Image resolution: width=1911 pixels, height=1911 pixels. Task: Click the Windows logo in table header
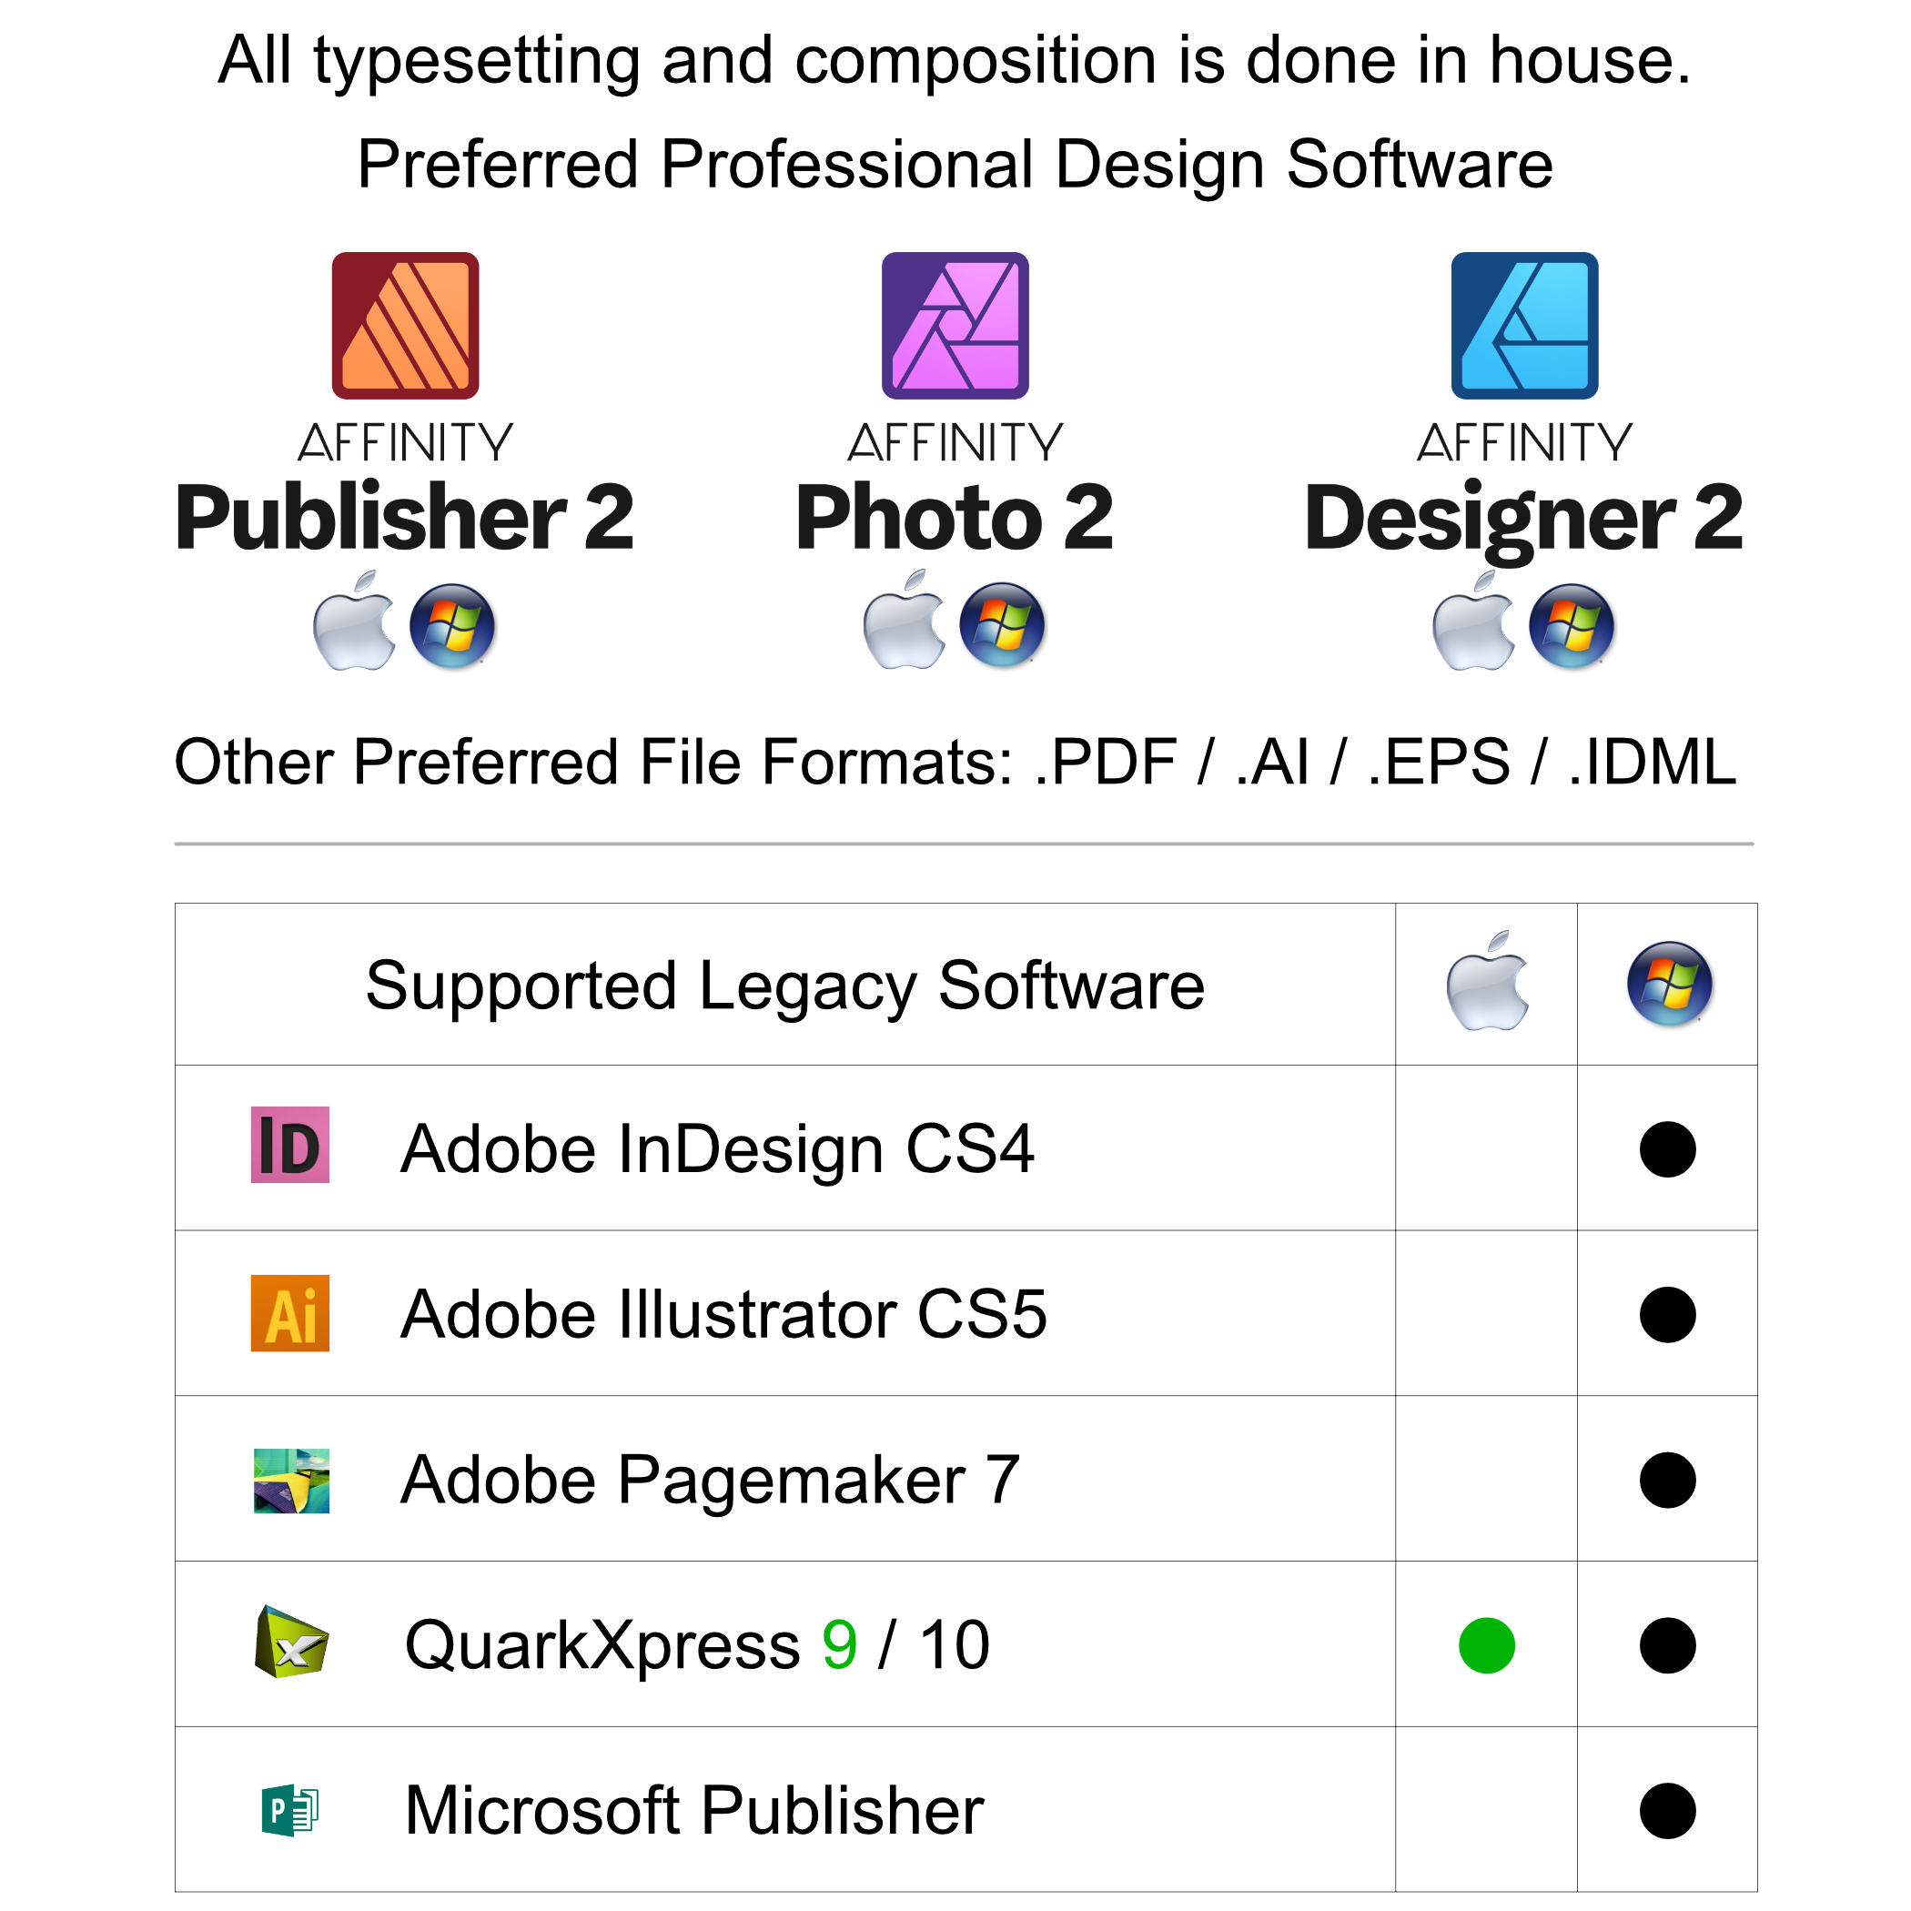[1669, 983]
